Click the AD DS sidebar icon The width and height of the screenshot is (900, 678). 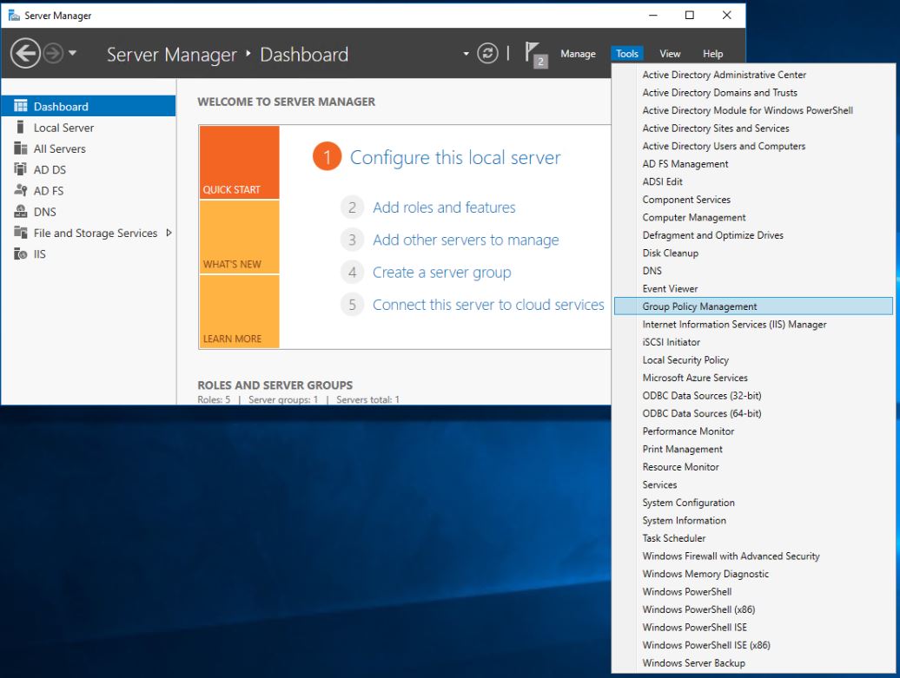coord(20,170)
